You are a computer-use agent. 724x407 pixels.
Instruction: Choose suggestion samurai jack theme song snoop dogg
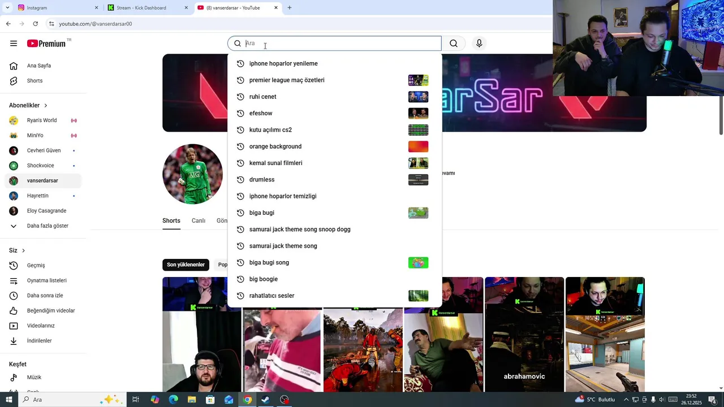tap(334, 230)
